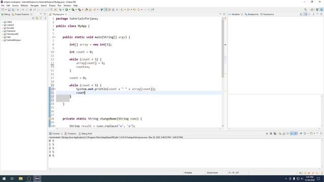Click the Coverage run icon in toolbar
Viewport: 324px width, 182px height.
73,10
